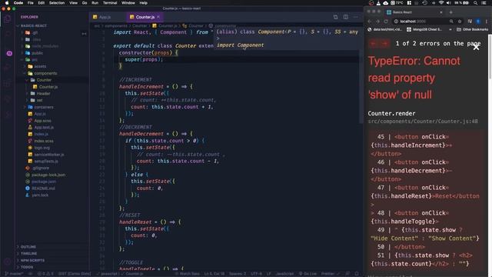Click UTF-8 encoding in status bar

coord(256,274)
